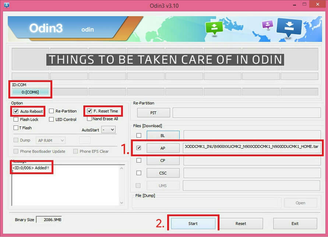Click the BL file path field
The image size is (328, 237).
[x=252, y=135]
